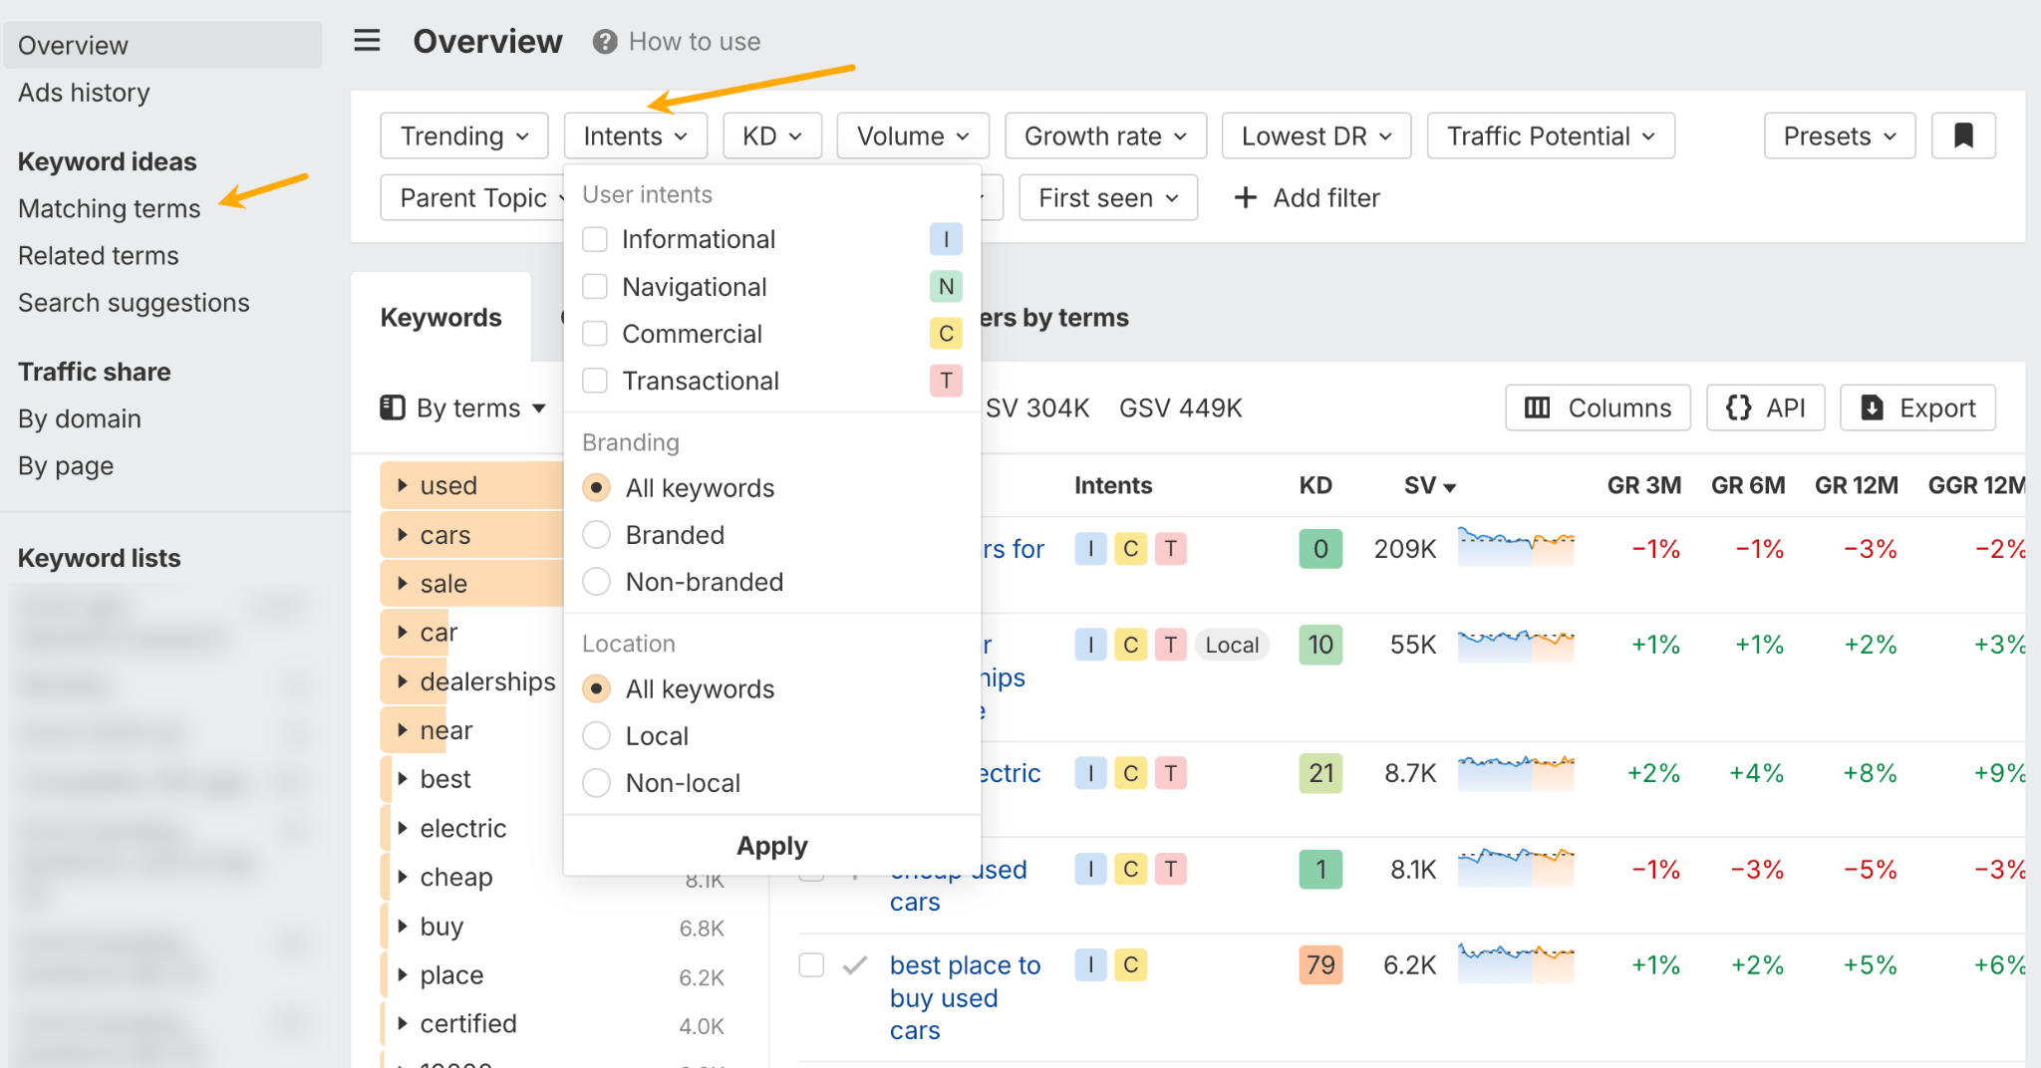Viewport: 2041px width, 1068px height.
Task: Open the "best place to buy used cars" keyword
Action: (x=965, y=997)
